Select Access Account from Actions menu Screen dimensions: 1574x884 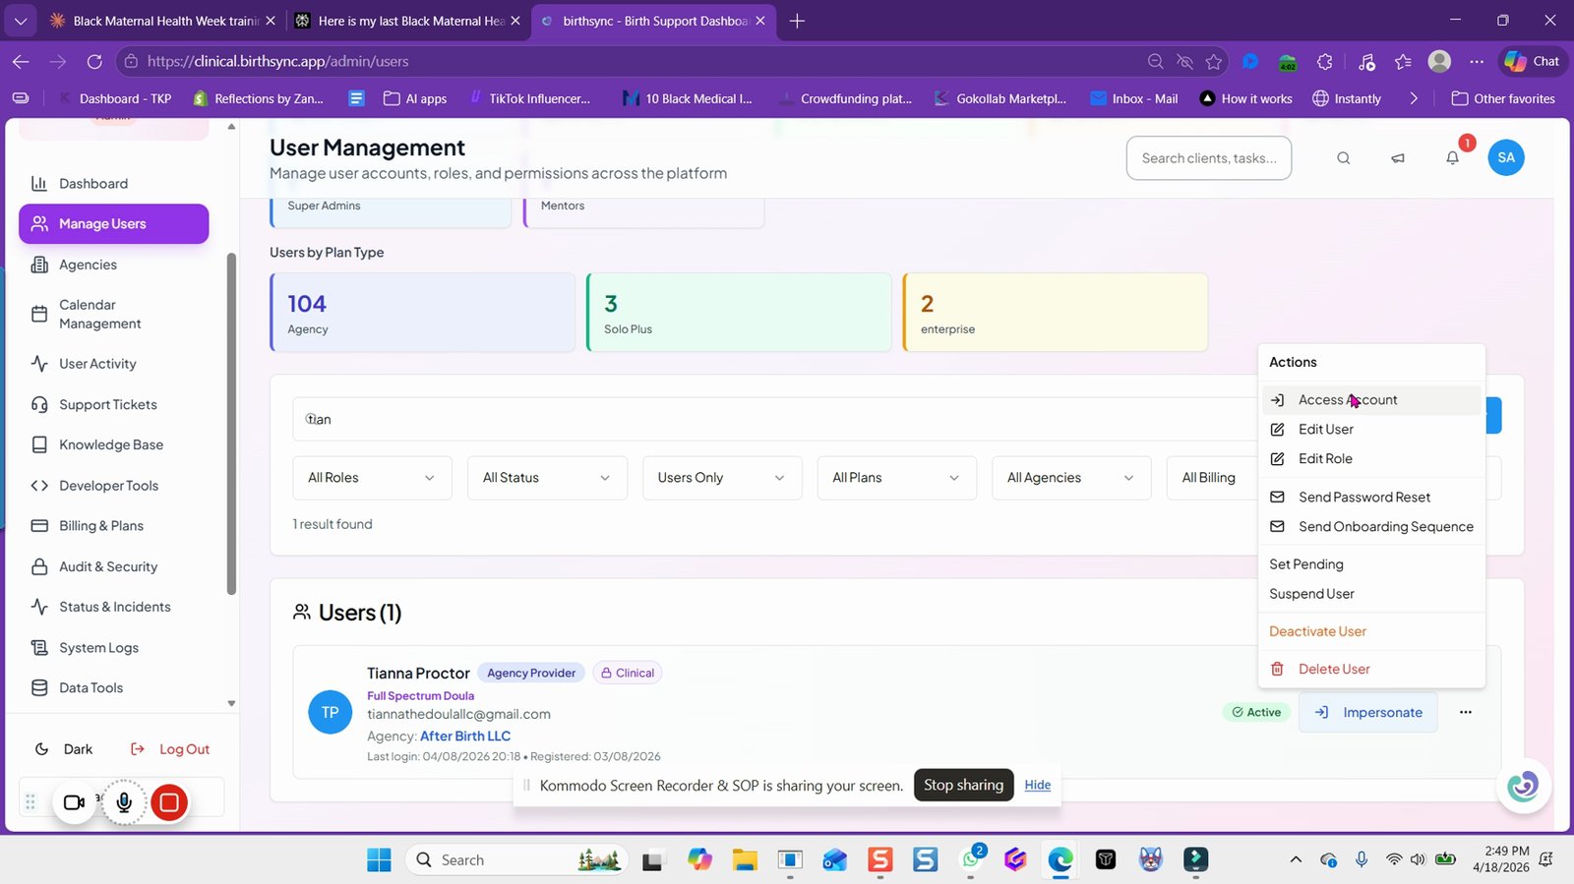tap(1371, 400)
